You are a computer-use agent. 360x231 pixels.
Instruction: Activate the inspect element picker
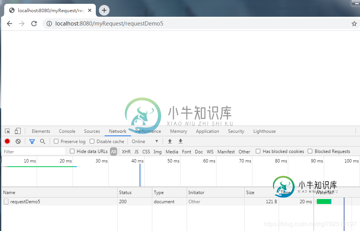(x=7, y=131)
